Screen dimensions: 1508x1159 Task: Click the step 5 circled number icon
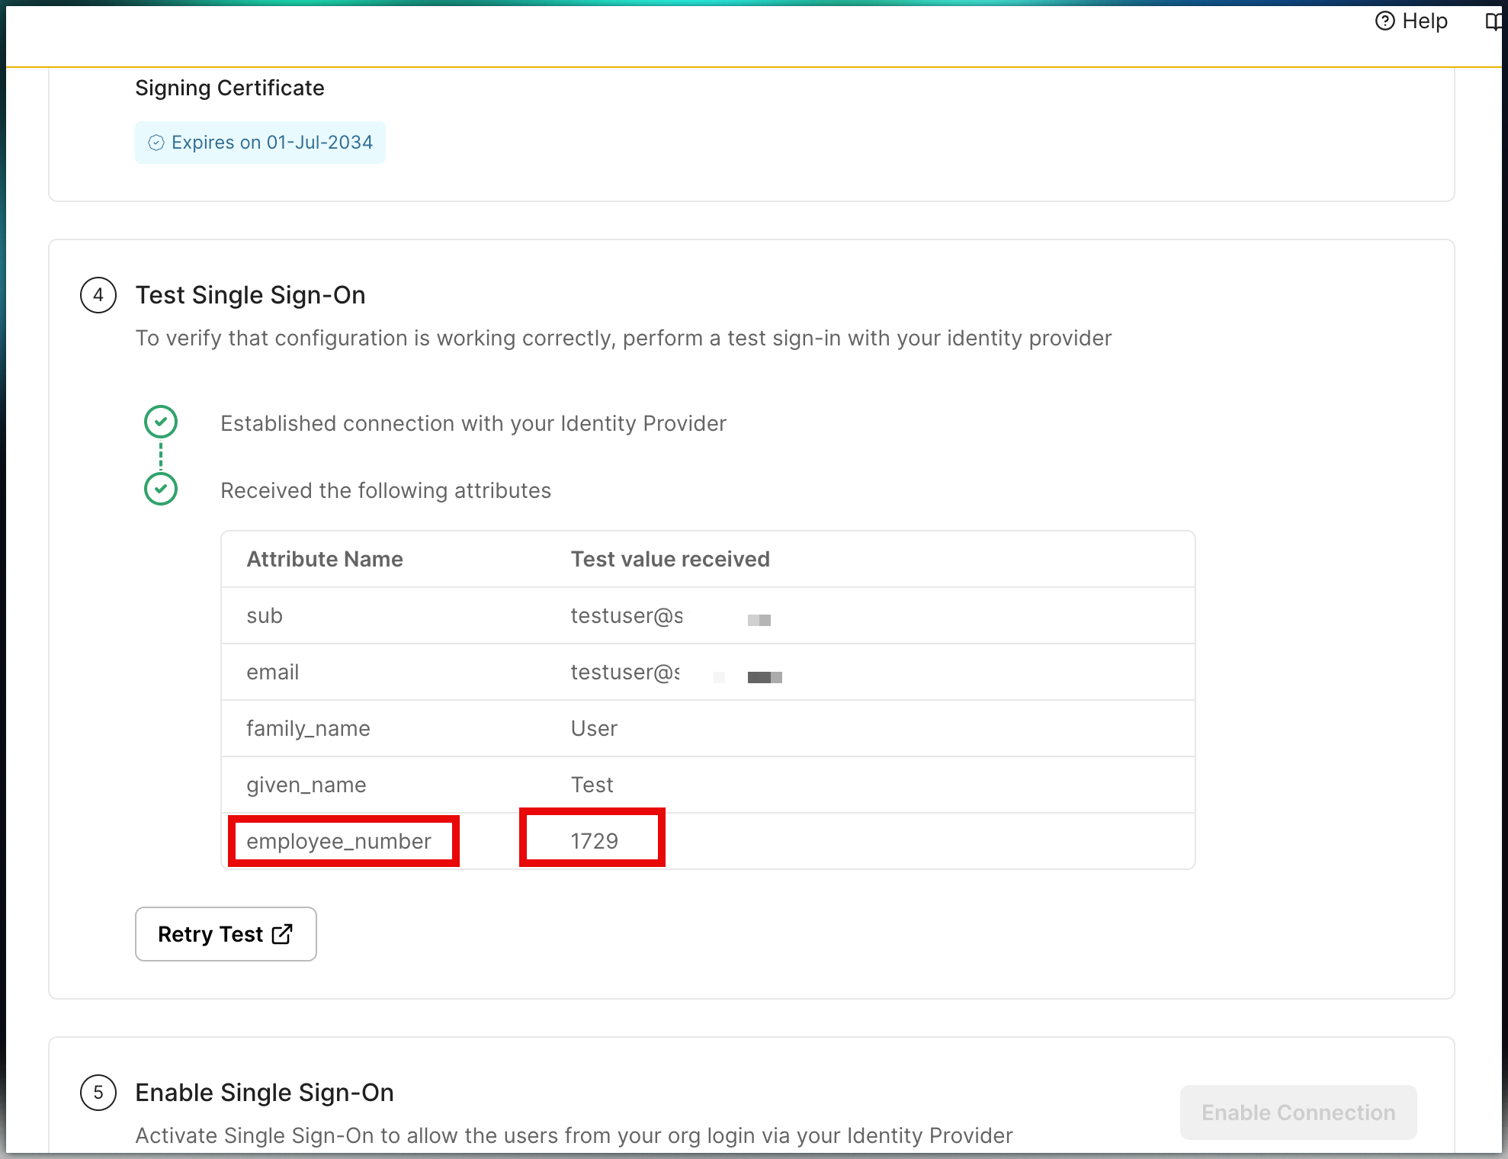pos(98,1093)
